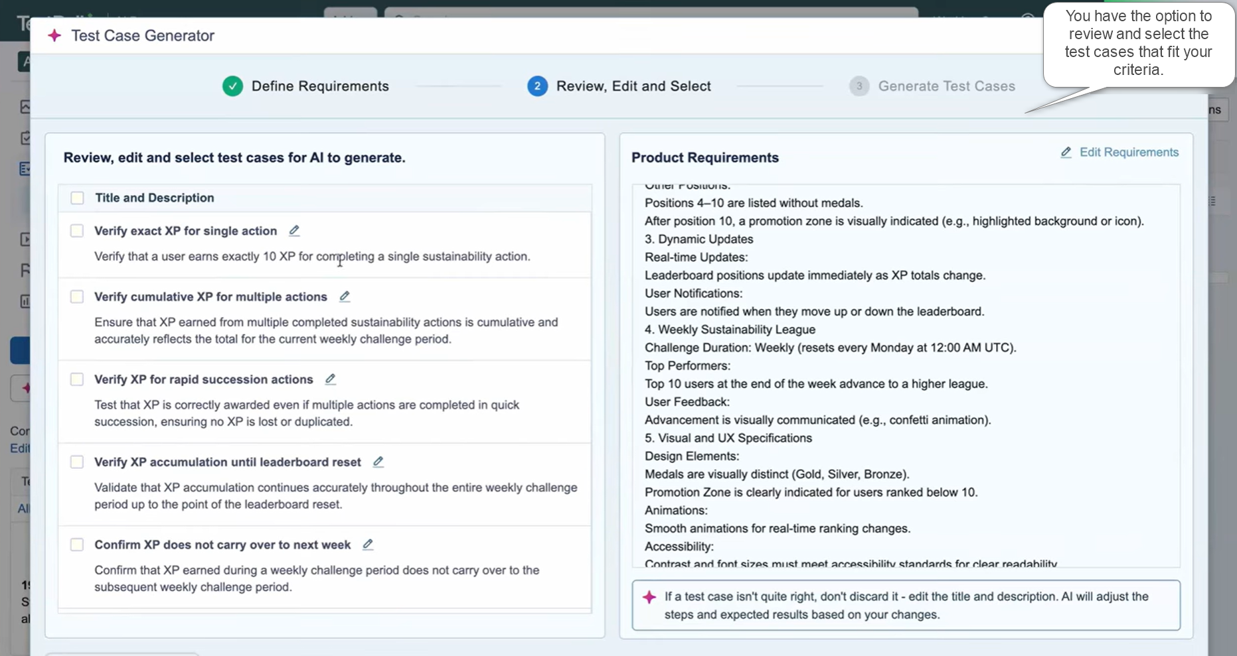Edit the 'Verify cumulative XP for multiple actions' title
This screenshot has width=1237, height=656.
pos(345,296)
